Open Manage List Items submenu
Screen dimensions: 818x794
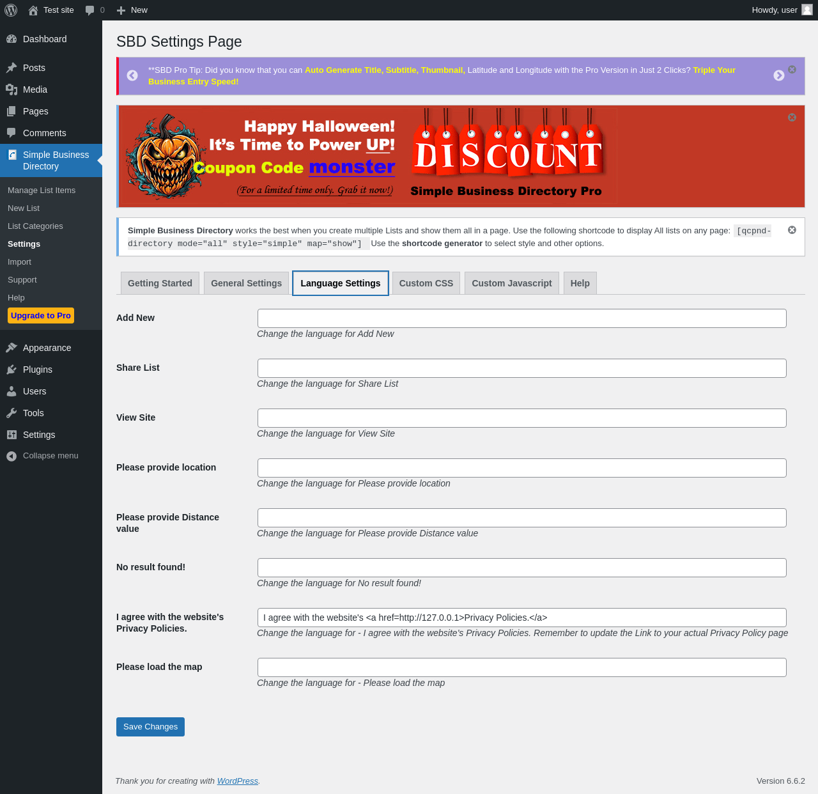point(42,191)
